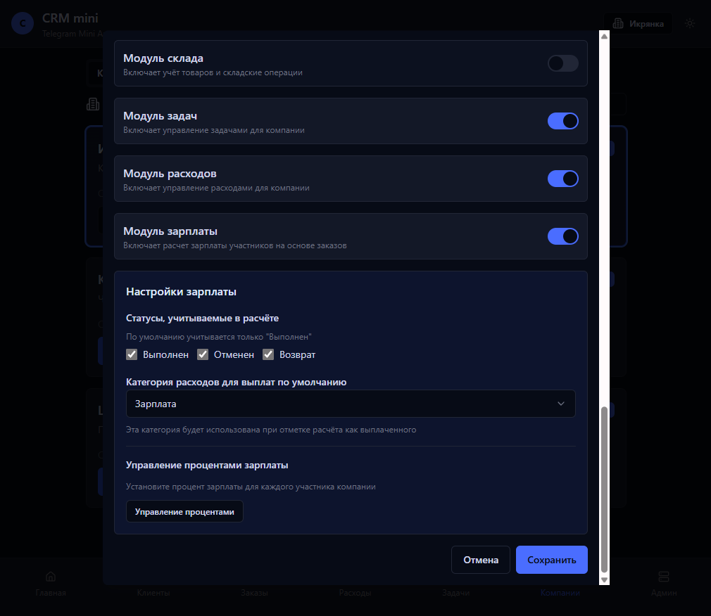Uncheck the Возврат status checkbox
Image resolution: width=711 pixels, height=616 pixels.
(268, 354)
